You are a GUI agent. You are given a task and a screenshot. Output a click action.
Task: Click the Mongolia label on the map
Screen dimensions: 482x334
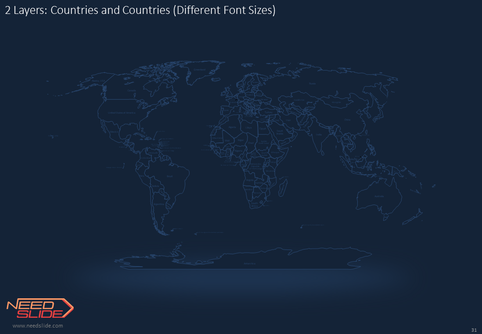click(x=336, y=103)
